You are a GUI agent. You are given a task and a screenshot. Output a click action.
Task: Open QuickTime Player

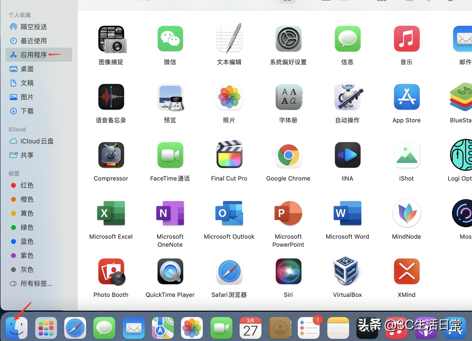tap(170, 272)
